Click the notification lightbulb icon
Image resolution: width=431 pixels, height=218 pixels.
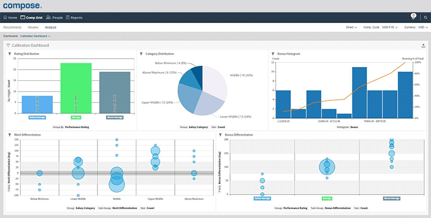point(413,17)
